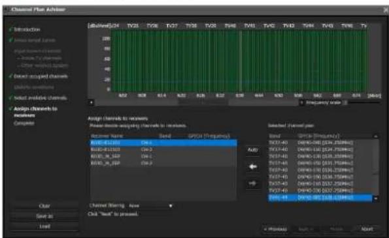Assign channel with the left arrow button
The height and width of the screenshot is (238, 389).
click(253, 167)
